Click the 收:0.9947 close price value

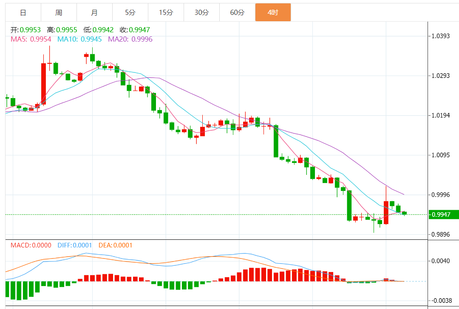pos(135,30)
